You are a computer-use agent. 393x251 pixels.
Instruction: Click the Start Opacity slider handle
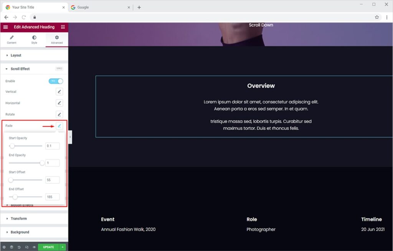(x=12, y=146)
